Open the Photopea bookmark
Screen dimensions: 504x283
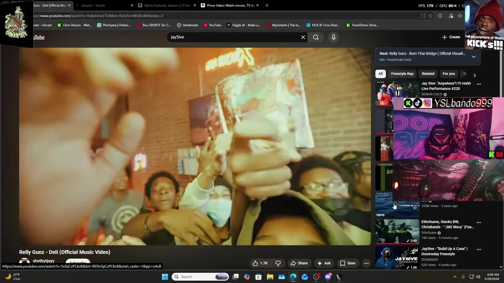pos(114,25)
